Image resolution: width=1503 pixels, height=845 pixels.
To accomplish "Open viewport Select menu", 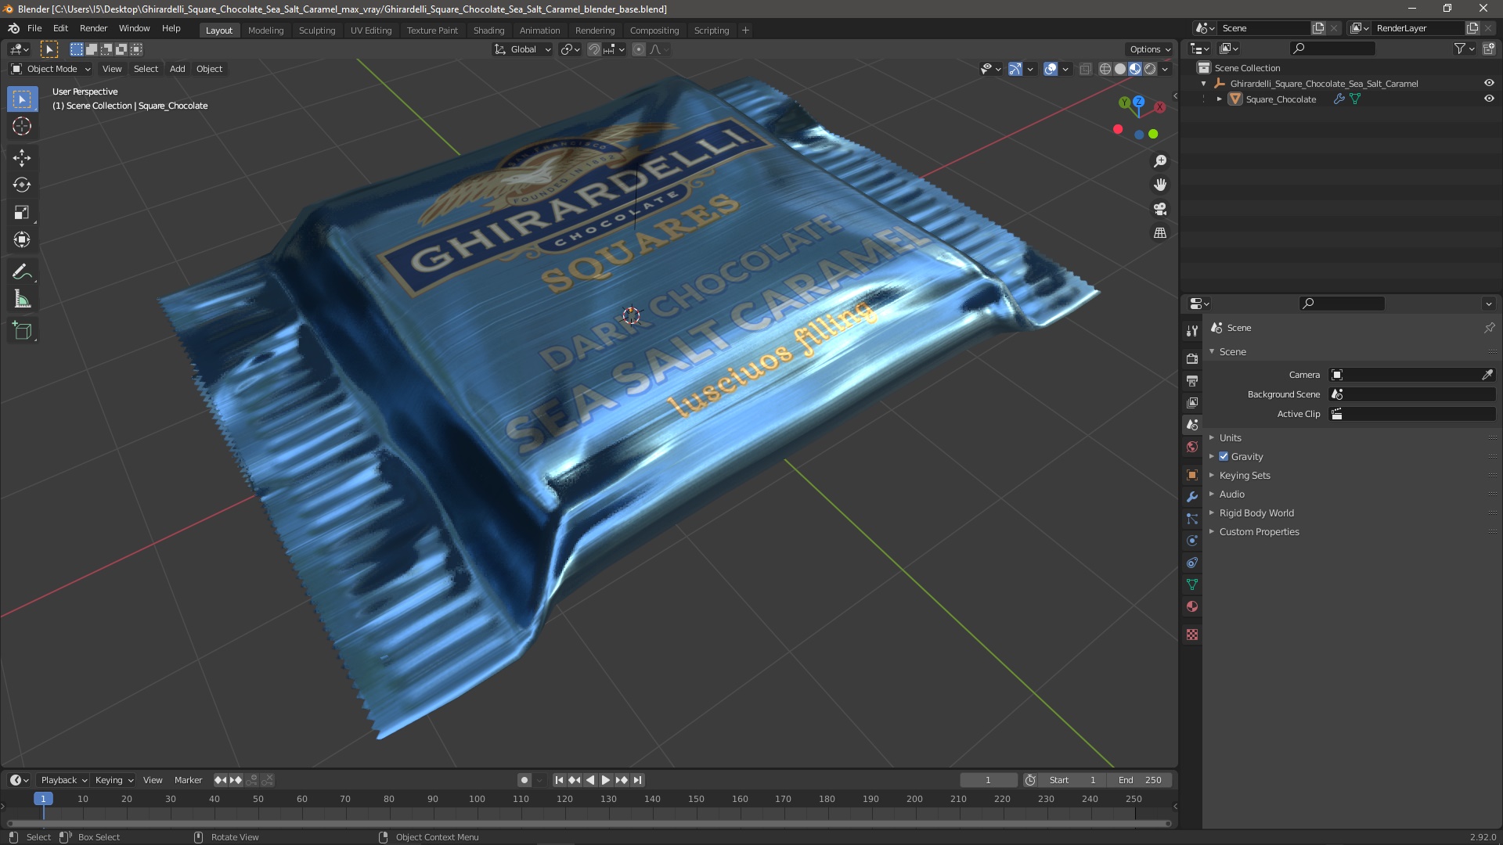I will click(146, 69).
